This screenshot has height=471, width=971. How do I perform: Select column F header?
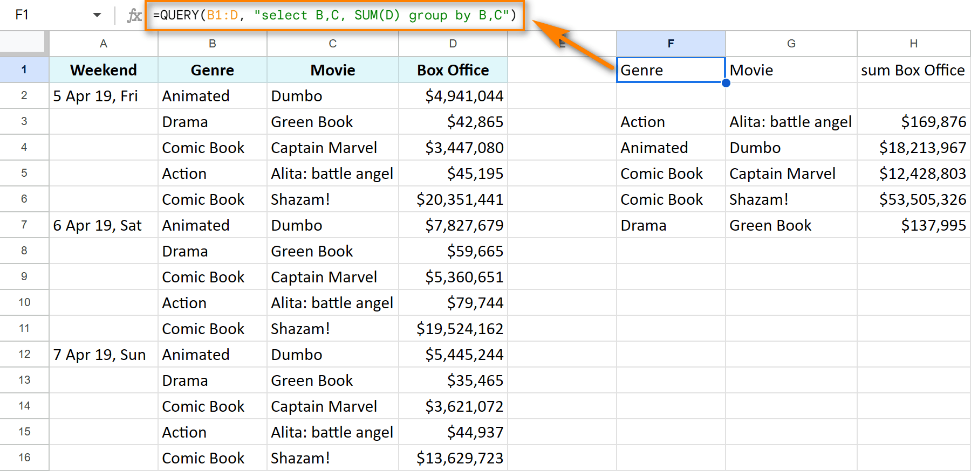click(x=671, y=44)
